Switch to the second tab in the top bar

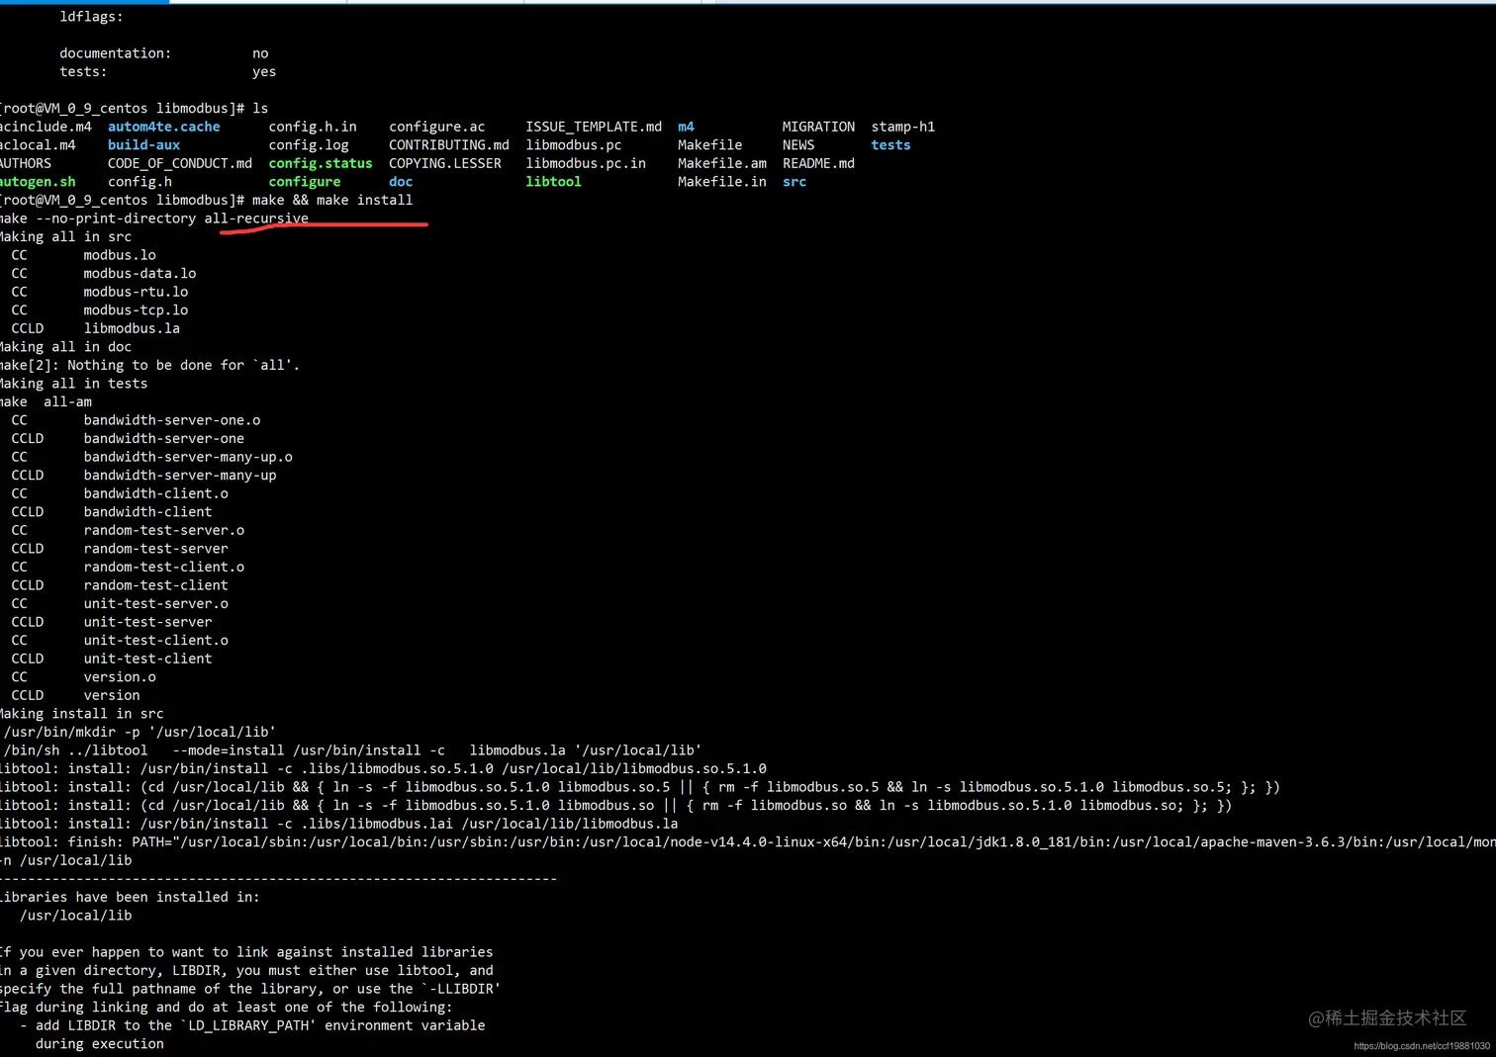(257, 4)
